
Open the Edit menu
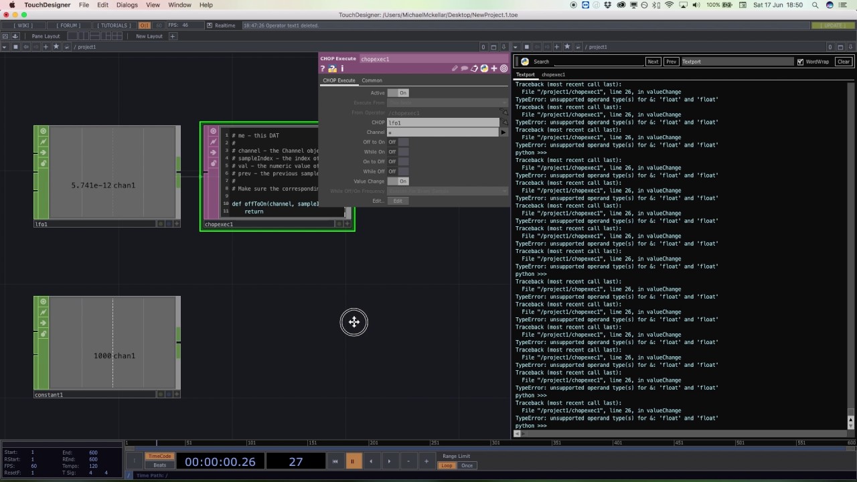[x=102, y=5]
